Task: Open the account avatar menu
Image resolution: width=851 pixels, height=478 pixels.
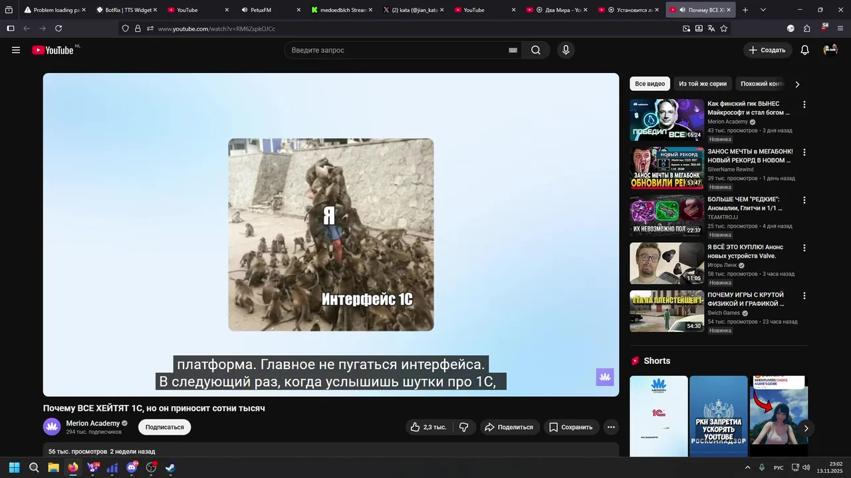Action: [x=830, y=50]
